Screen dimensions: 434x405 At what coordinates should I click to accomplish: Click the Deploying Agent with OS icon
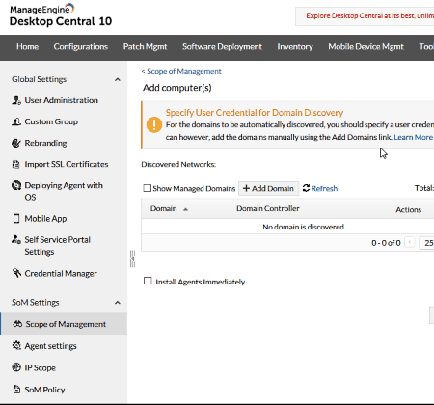[x=16, y=185]
